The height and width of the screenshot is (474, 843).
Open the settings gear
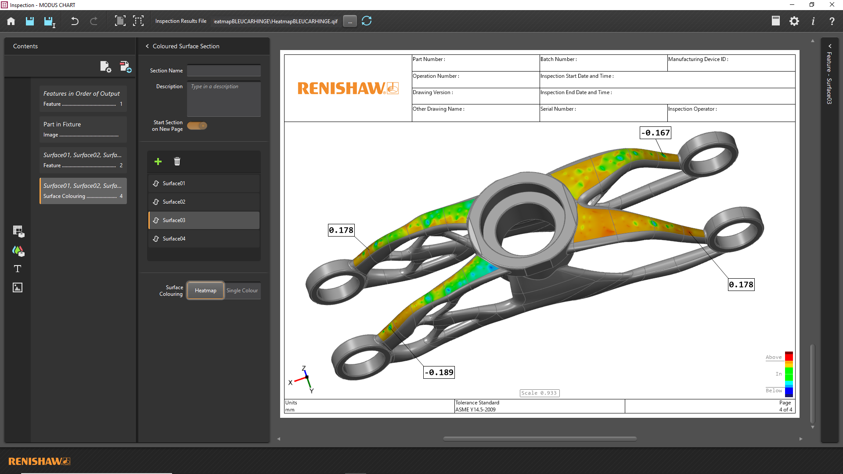tap(794, 21)
